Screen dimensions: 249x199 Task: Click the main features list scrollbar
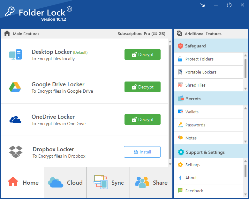(x=170, y=102)
